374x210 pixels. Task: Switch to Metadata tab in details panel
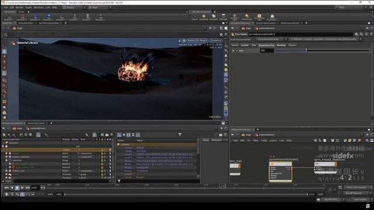pyautogui.click(x=216, y=140)
